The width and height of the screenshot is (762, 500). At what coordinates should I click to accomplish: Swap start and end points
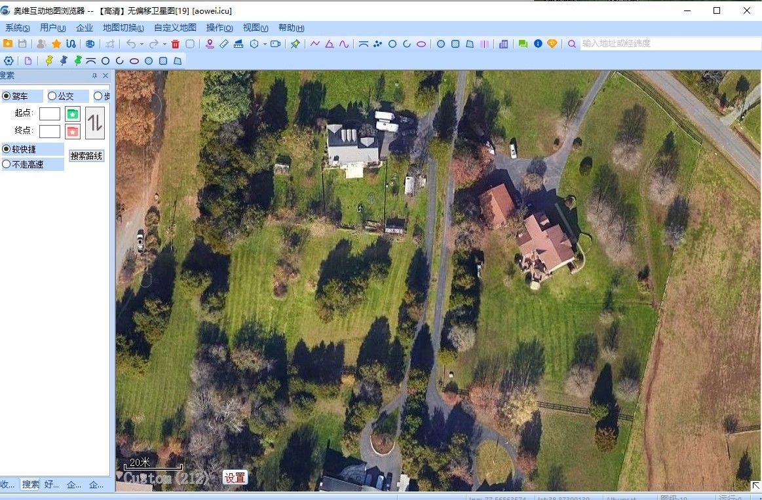[95, 122]
